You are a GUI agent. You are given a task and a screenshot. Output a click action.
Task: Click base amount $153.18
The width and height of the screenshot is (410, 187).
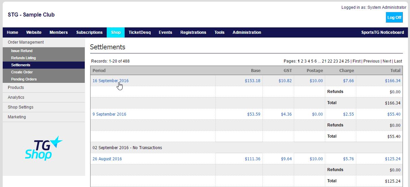click(x=253, y=81)
